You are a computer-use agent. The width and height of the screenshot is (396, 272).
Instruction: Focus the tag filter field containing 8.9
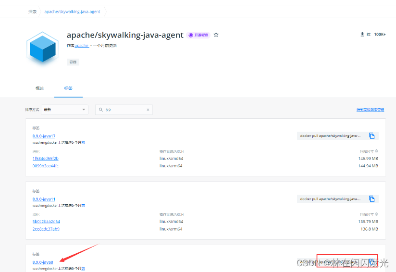point(124,110)
